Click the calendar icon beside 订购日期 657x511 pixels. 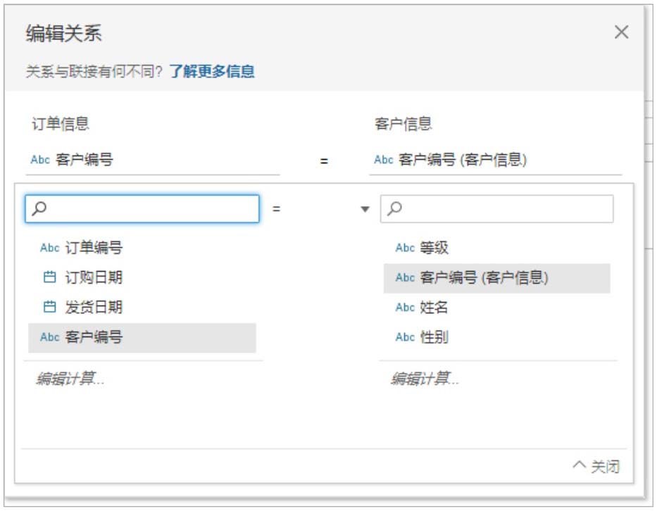click(x=49, y=277)
